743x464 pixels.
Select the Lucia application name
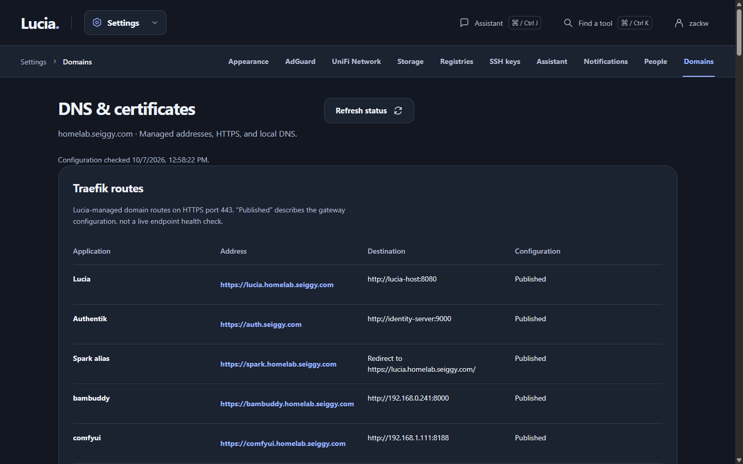82,279
